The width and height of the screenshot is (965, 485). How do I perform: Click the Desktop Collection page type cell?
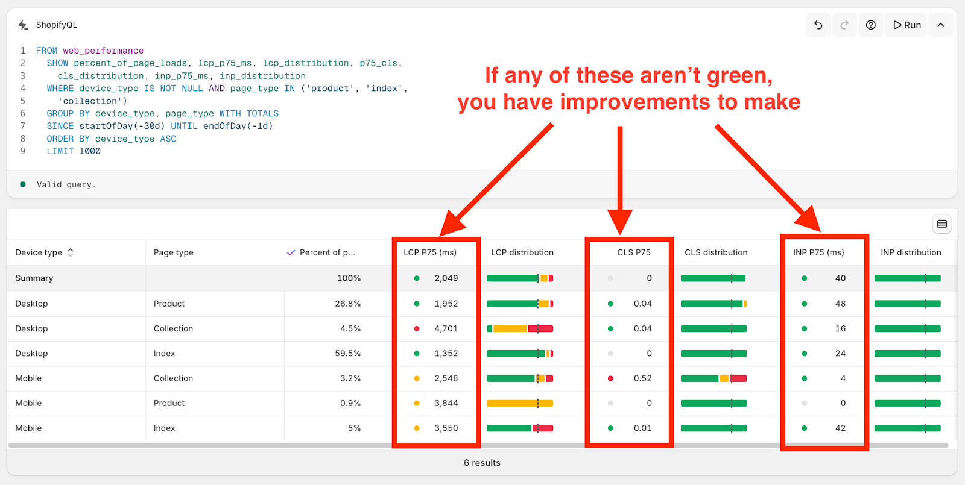(174, 328)
